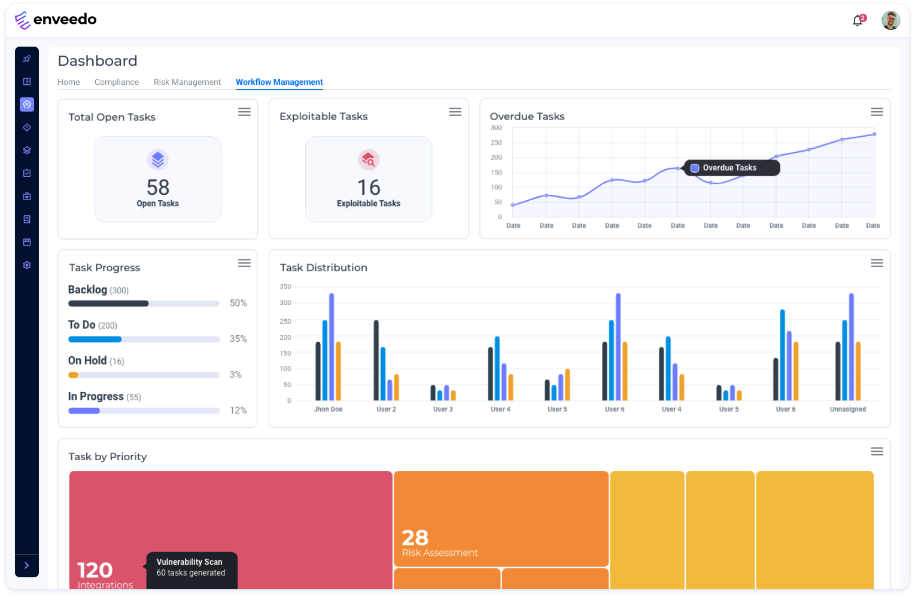Open the Task Distribution hamburger menu
The image size is (915, 597).
coord(877,263)
